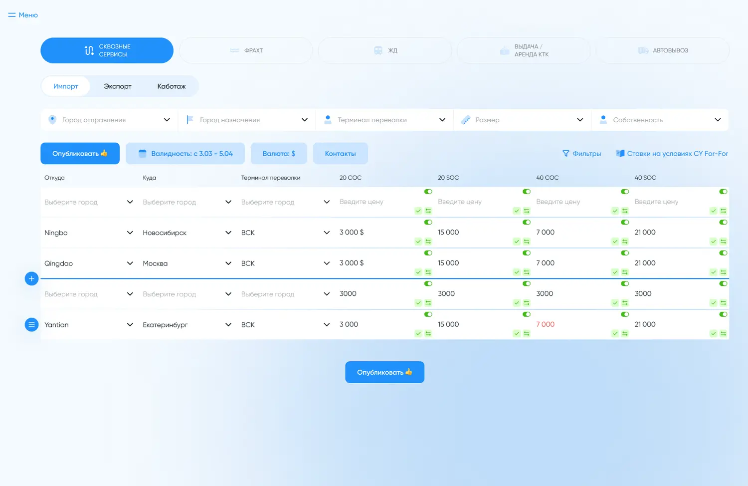Open Новосибирск destination dropdown in Ningbo row
This screenshot has width=748, height=486.
point(187,233)
